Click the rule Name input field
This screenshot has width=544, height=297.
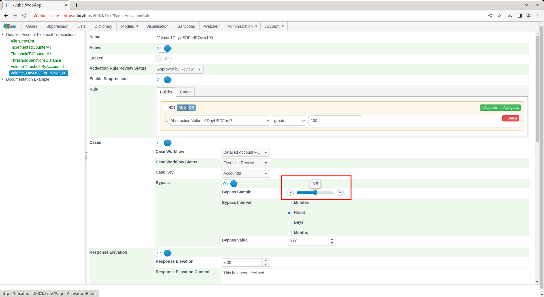click(218, 38)
